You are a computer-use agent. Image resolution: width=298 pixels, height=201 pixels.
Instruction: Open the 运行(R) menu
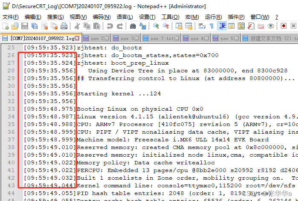click(214, 17)
